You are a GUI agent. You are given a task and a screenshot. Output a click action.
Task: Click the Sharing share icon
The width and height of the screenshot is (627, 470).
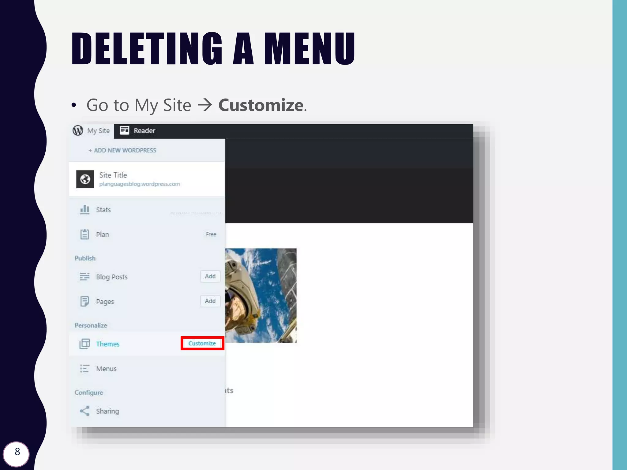point(84,411)
